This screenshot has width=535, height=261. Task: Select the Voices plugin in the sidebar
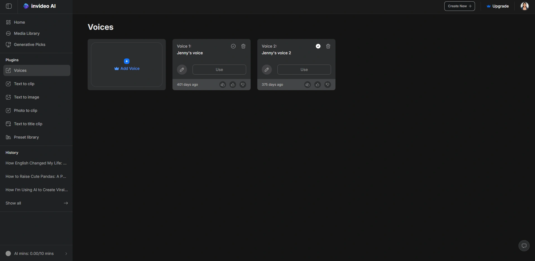37,70
